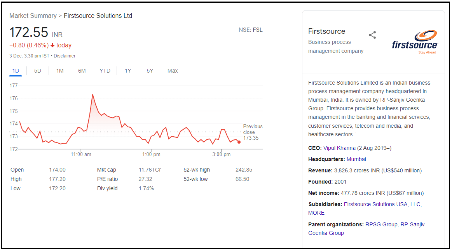Select the 1D chart range tab
452x250 pixels.
(x=16, y=71)
